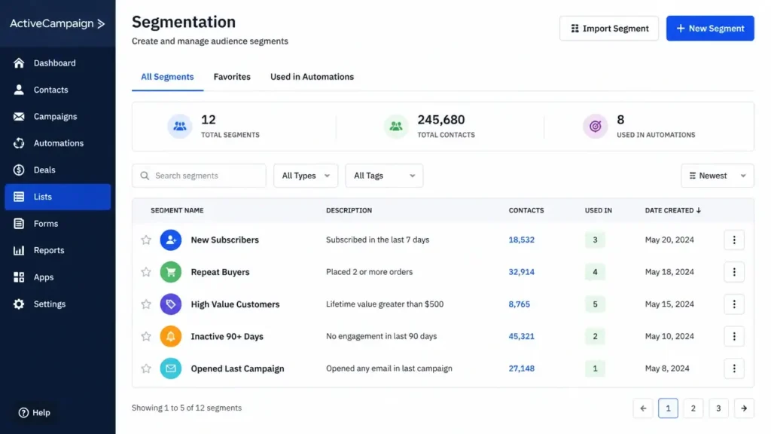Screen dimensions: 771x434
Task: Open Help at sidebar bottom
Action: pos(35,412)
